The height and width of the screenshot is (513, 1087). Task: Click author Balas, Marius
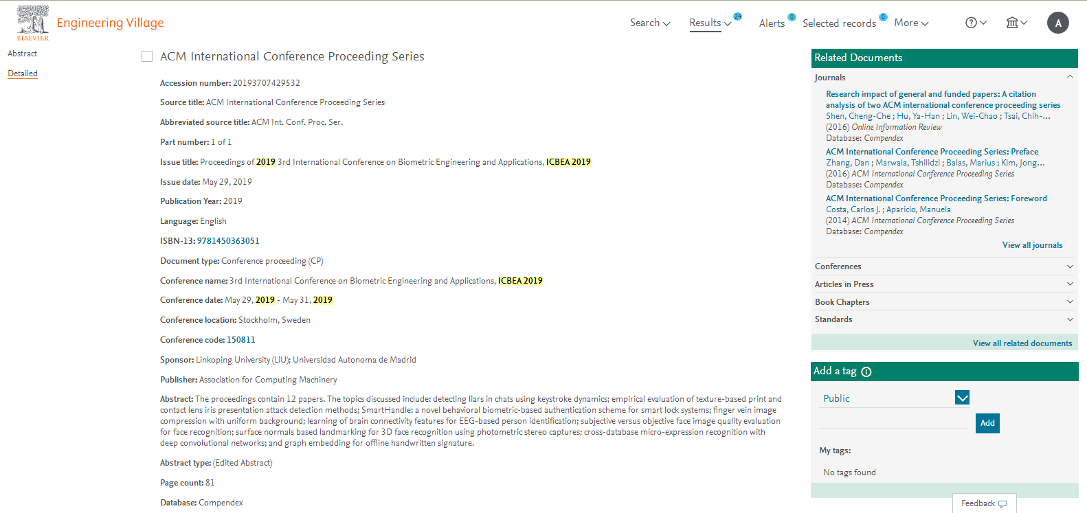pos(970,163)
